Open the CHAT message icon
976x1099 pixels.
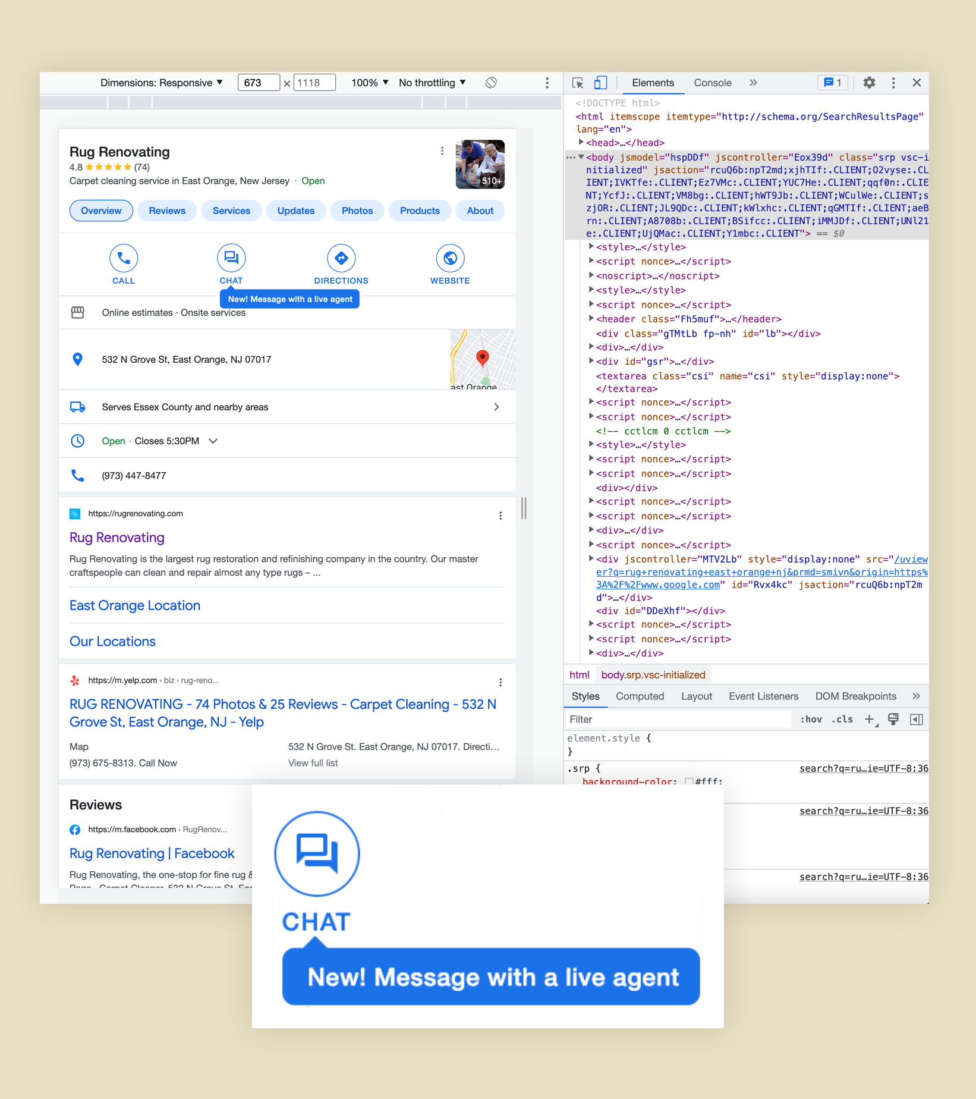[x=231, y=258]
